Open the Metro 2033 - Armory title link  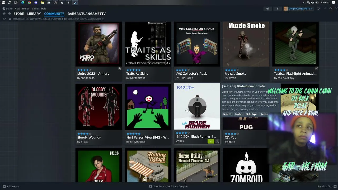click(93, 74)
